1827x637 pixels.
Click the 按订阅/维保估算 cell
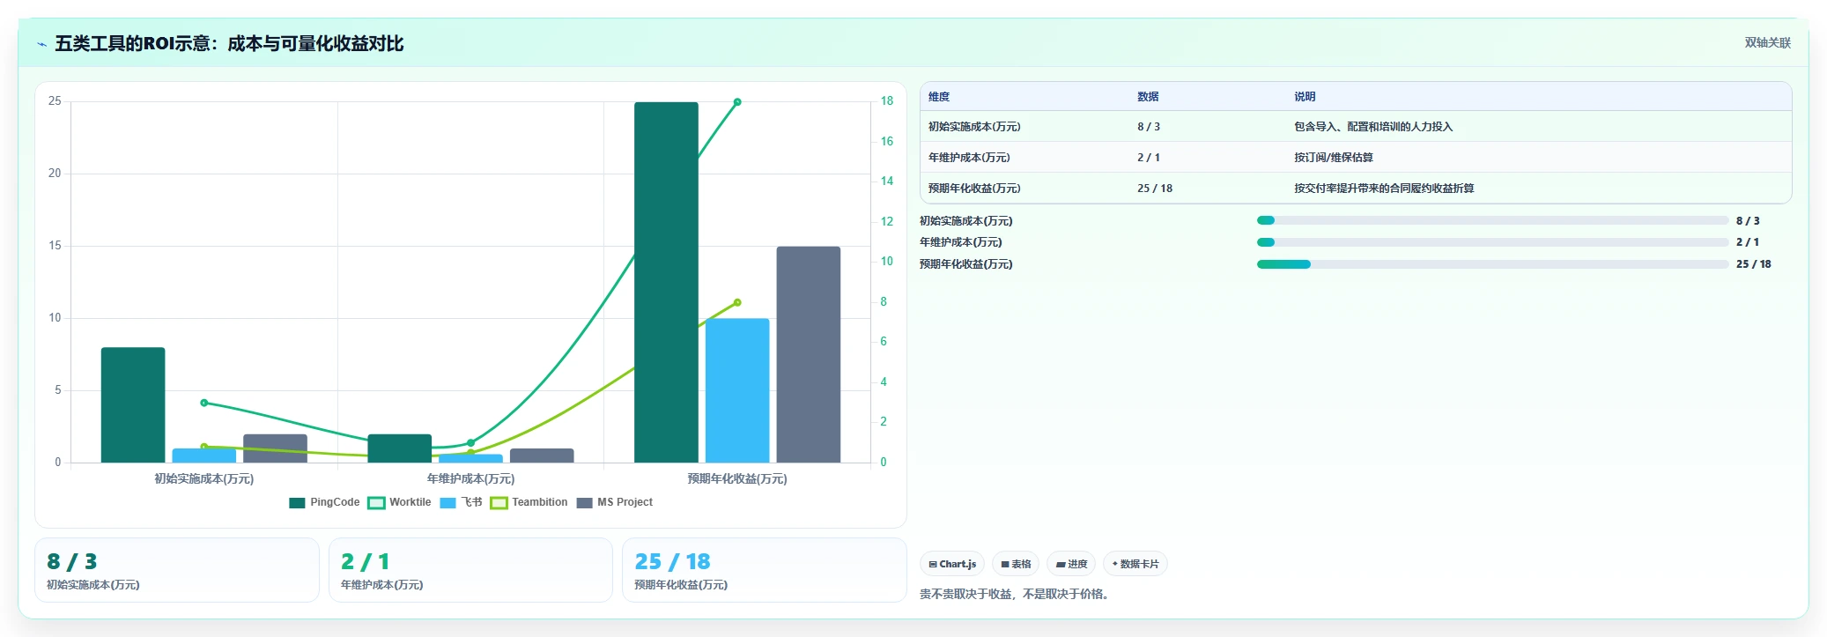(1334, 158)
